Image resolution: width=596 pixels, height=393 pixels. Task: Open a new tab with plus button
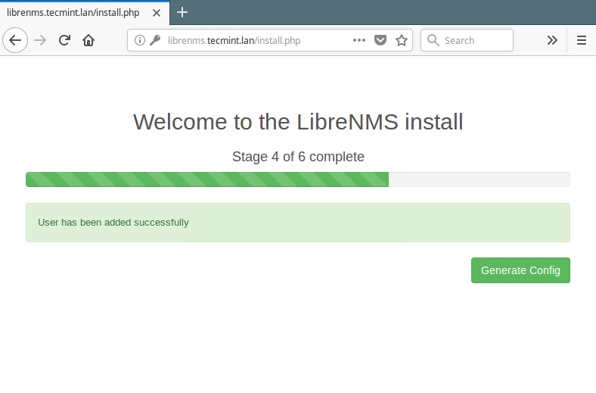point(182,12)
